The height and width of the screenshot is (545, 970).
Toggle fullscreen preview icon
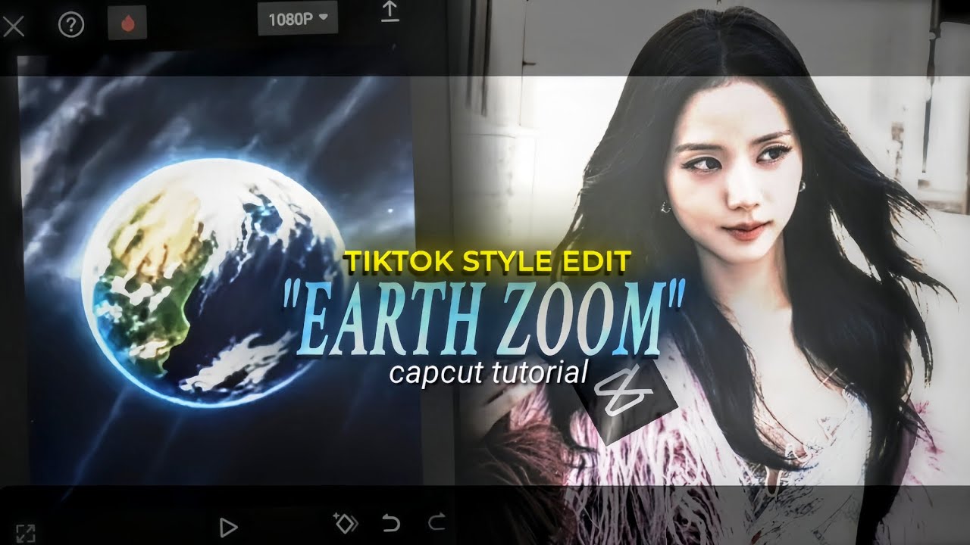(26, 533)
